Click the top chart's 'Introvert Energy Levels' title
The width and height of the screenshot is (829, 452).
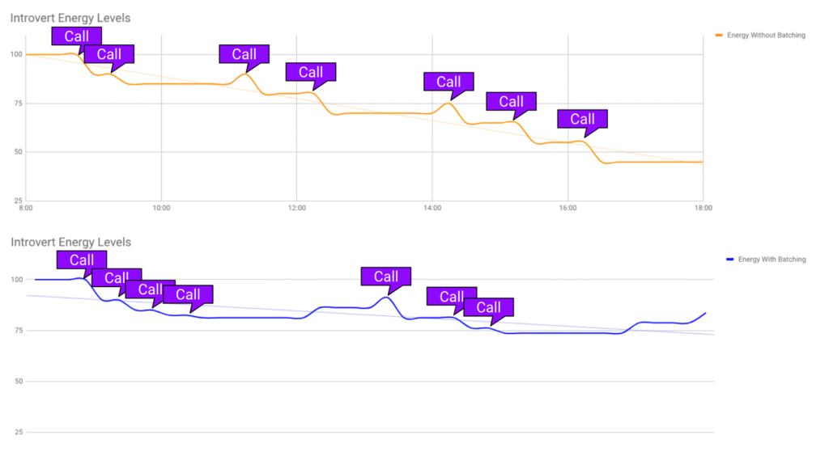point(70,18)
